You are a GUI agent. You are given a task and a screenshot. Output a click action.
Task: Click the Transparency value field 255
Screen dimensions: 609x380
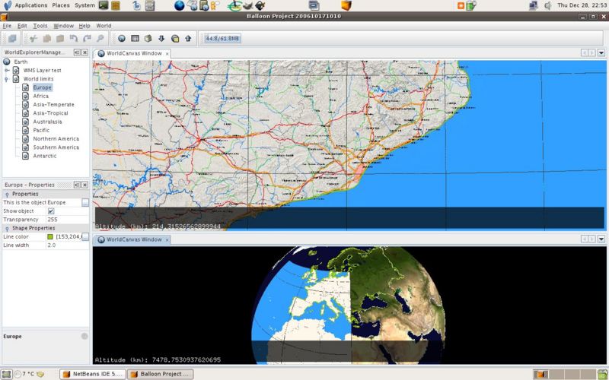click(65, 220)
